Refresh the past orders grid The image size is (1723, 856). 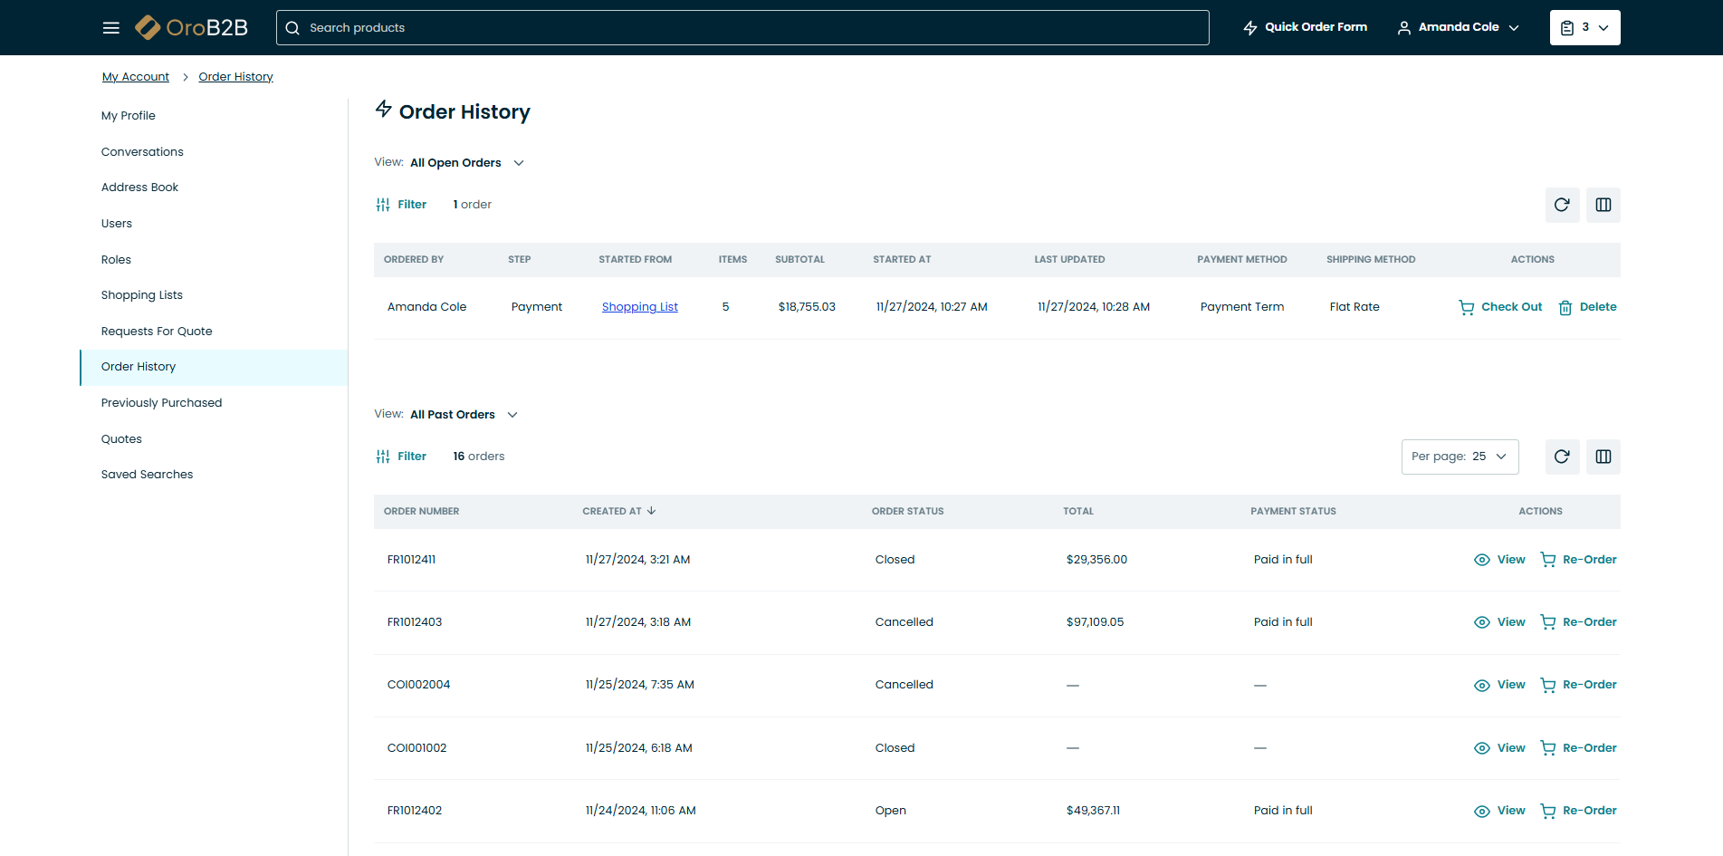[x=1562, y=457]
